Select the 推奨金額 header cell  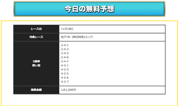click(x=36, y=90)
